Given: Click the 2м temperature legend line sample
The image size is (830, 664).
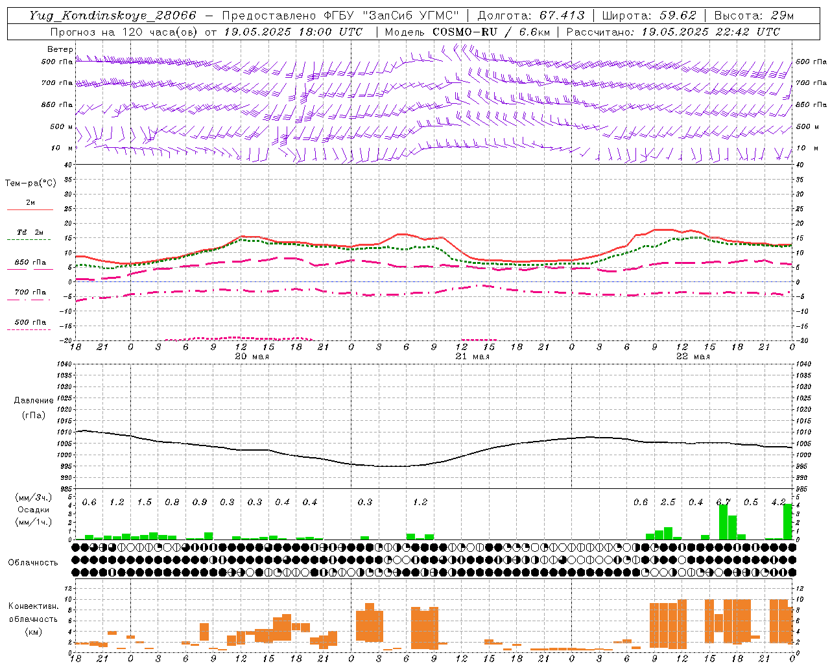Looking at the screenshot, I should [30, 210].
